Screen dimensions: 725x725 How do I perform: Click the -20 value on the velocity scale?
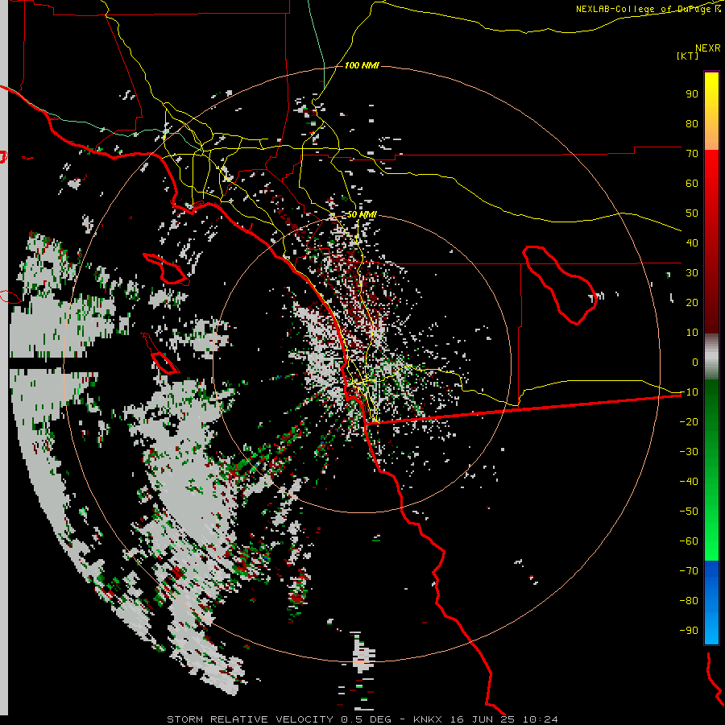pyautogui.click(x=689, y=421)
